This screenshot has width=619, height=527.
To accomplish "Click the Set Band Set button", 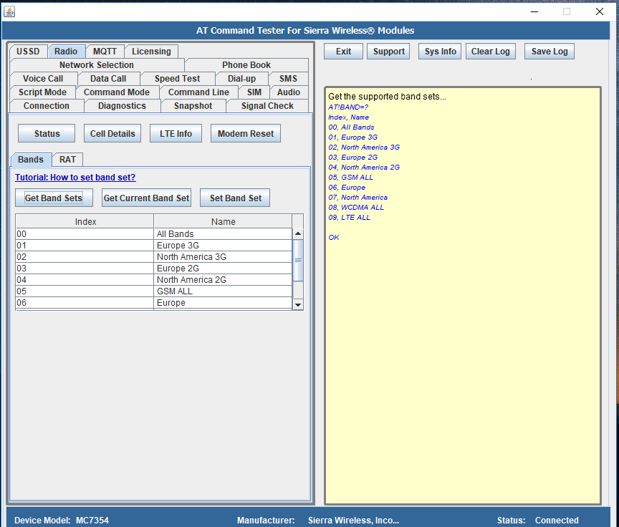I will point(235,198).
